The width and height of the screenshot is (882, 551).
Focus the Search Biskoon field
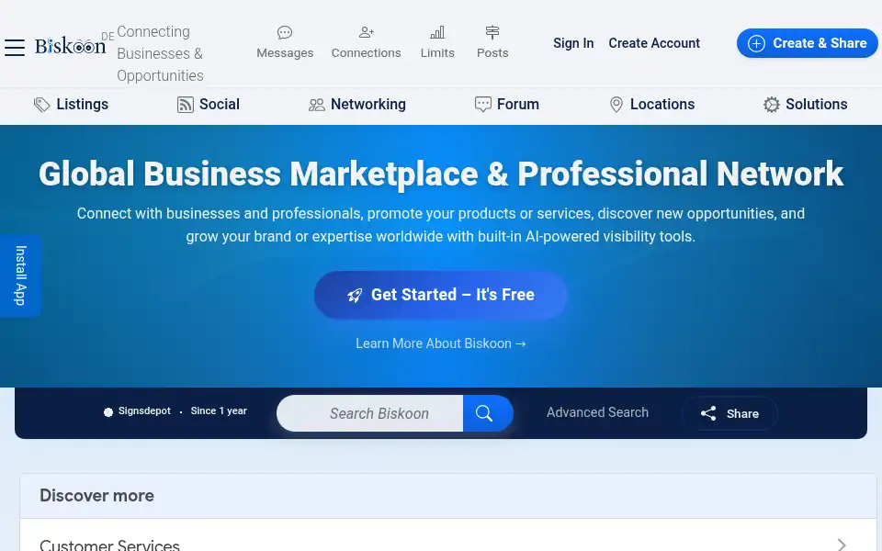click(x=370, y=414)
